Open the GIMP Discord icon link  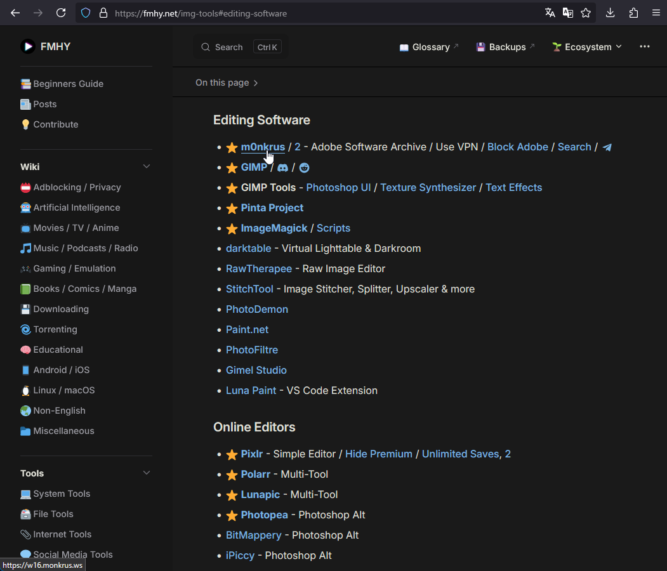click(282, 167)
